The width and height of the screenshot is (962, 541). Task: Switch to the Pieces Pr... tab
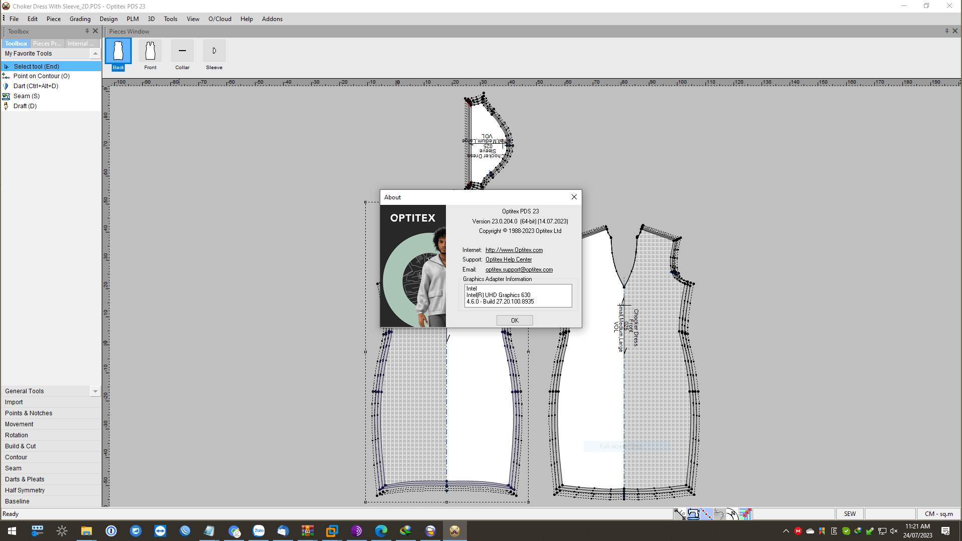click(x=47, y=44)
